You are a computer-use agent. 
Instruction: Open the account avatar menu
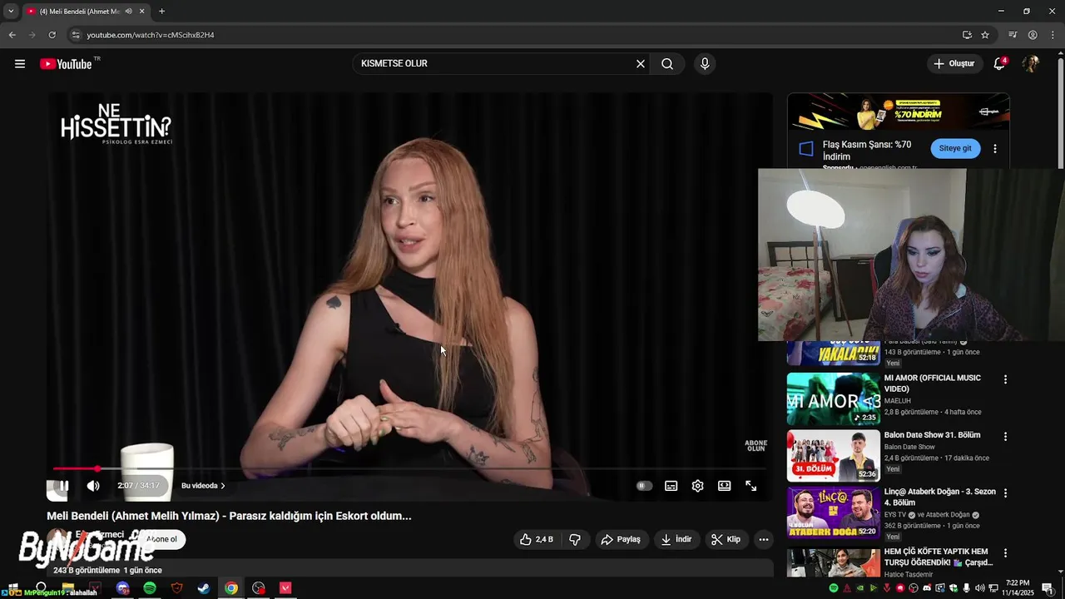point(1031,64)
